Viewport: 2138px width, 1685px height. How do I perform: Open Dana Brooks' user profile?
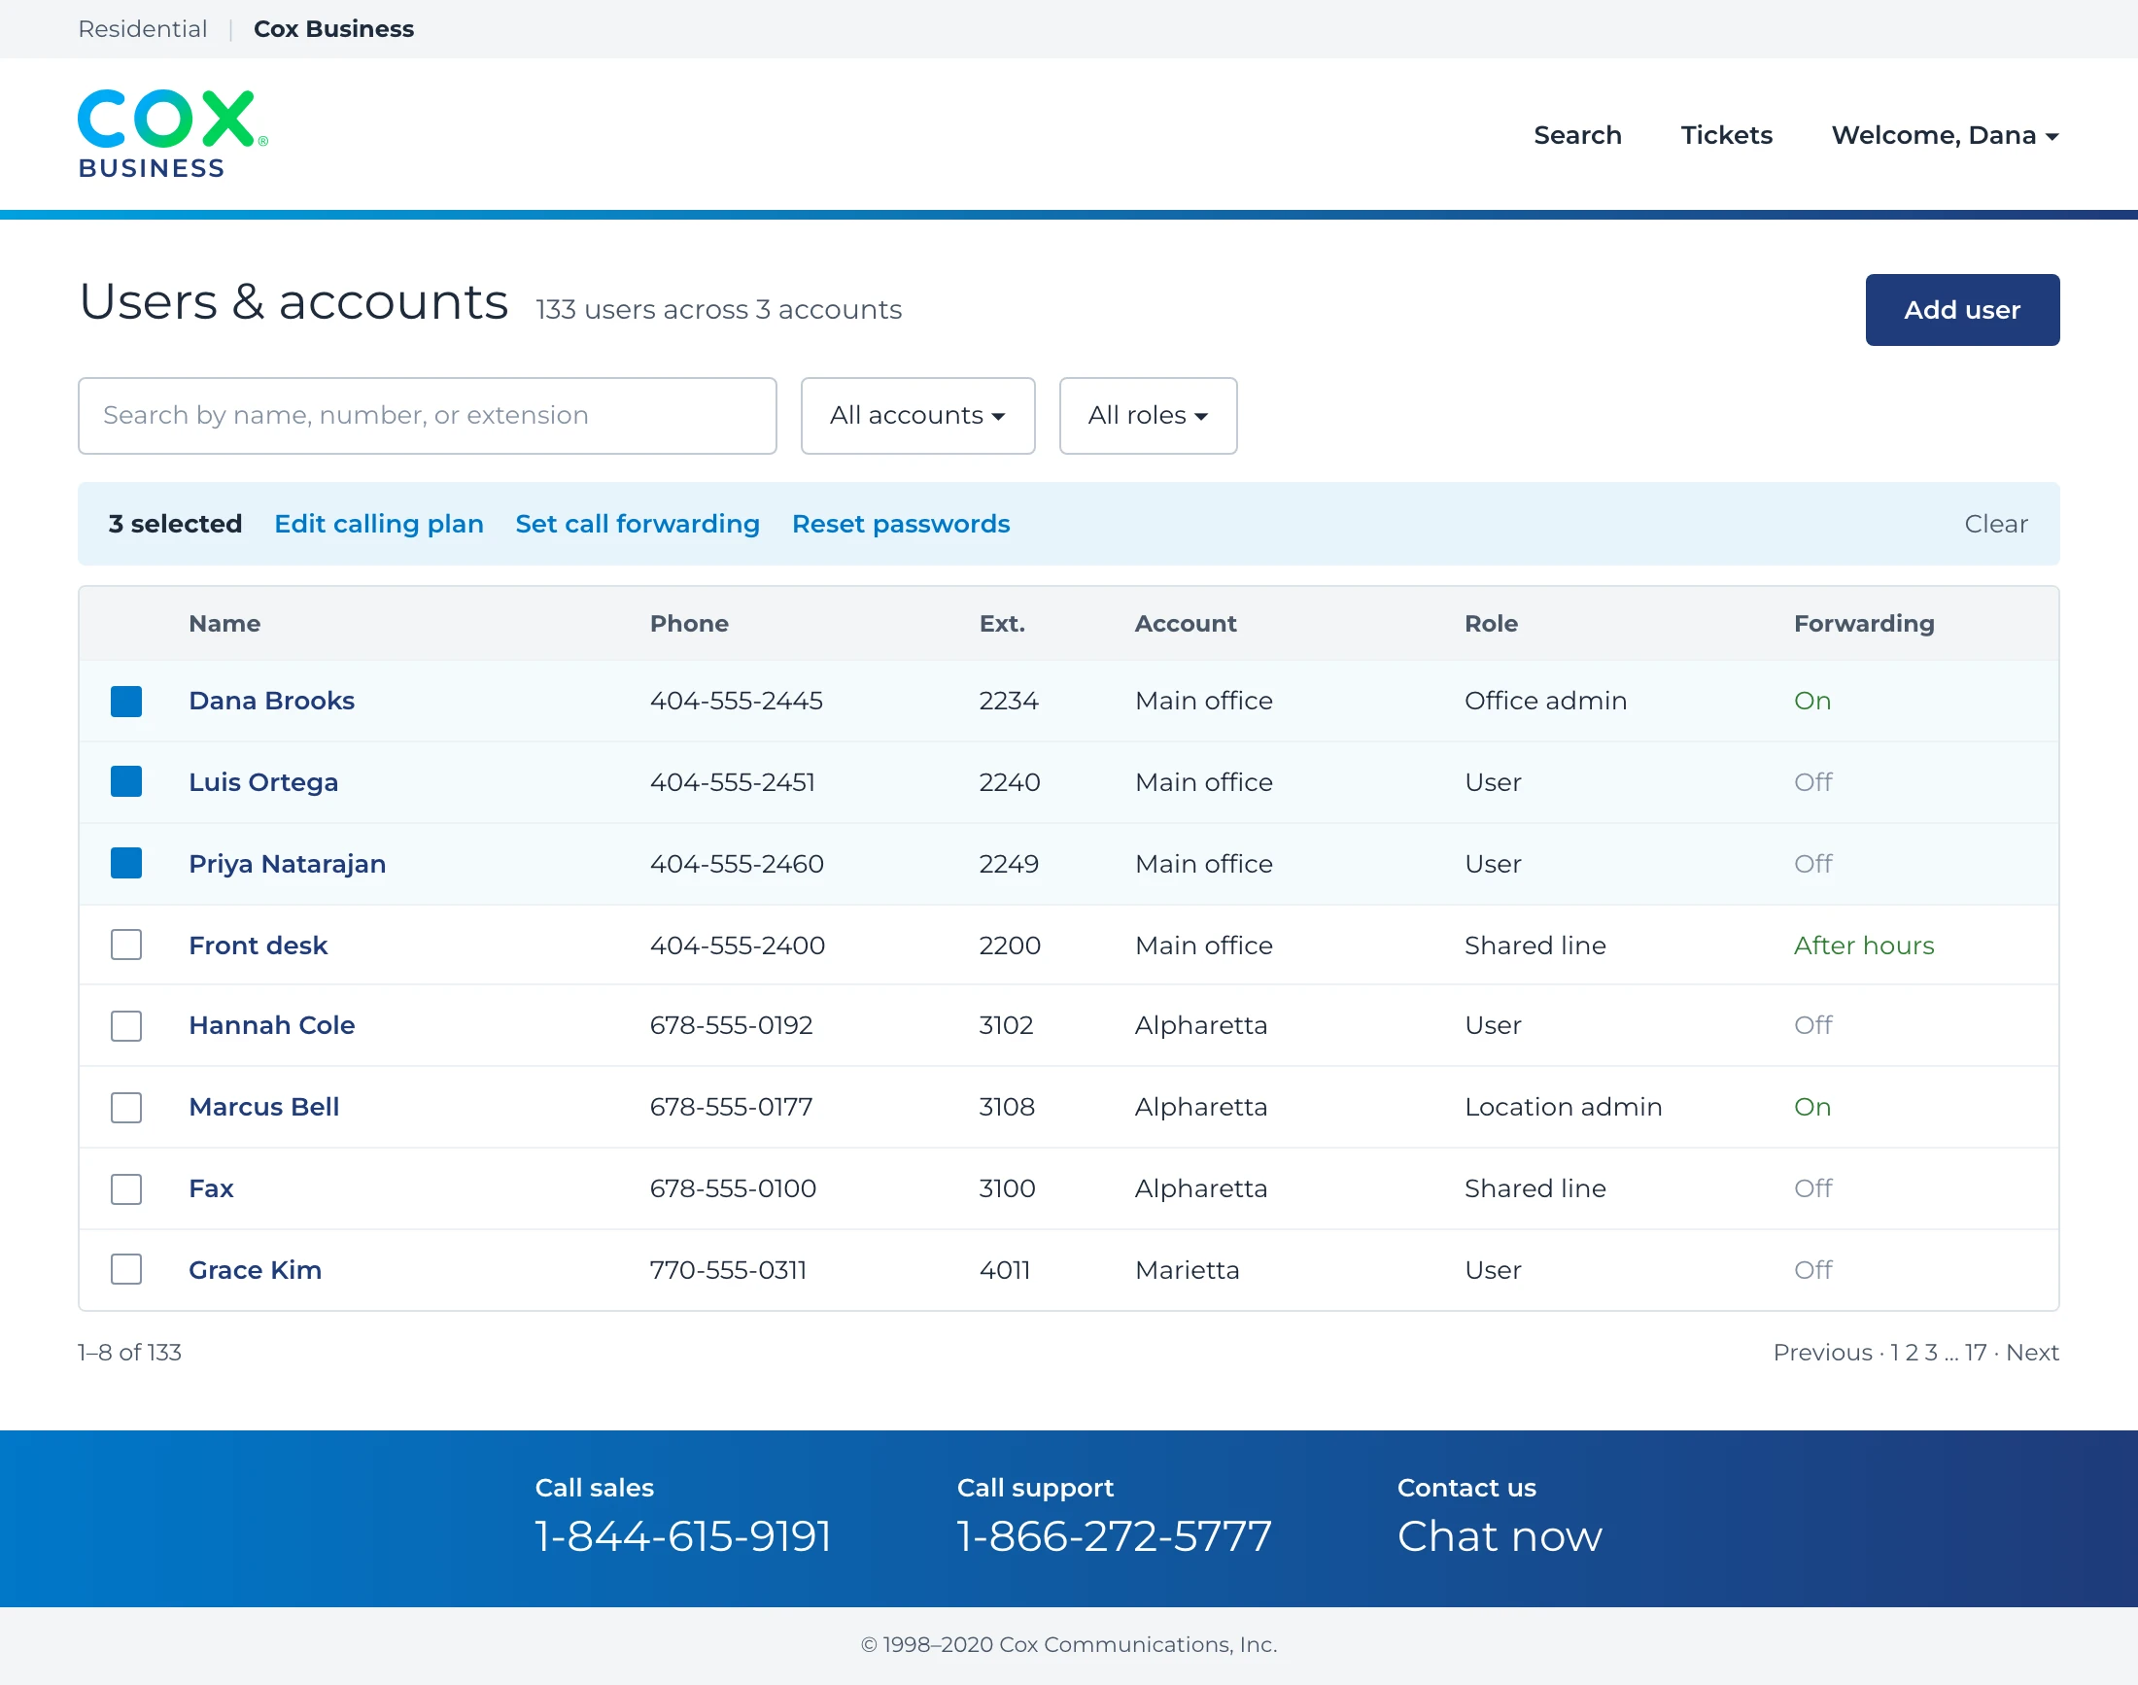click(271, 701)
